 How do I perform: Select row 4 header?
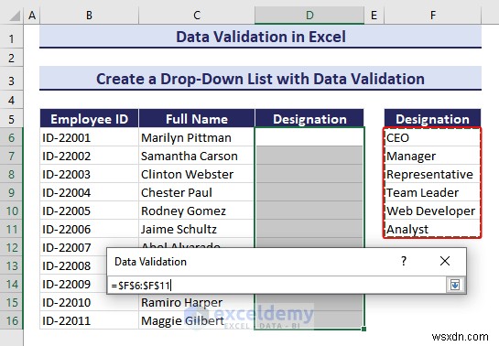[12, 101]
